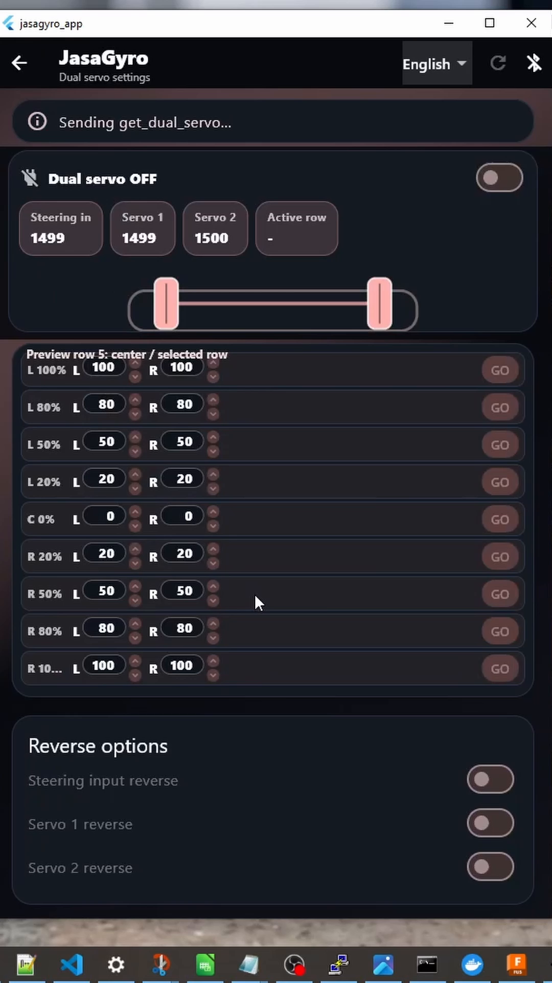Screen dimensions: 552x983
Task: Open the terminal icon in taskbar
Action: (427, 965)
